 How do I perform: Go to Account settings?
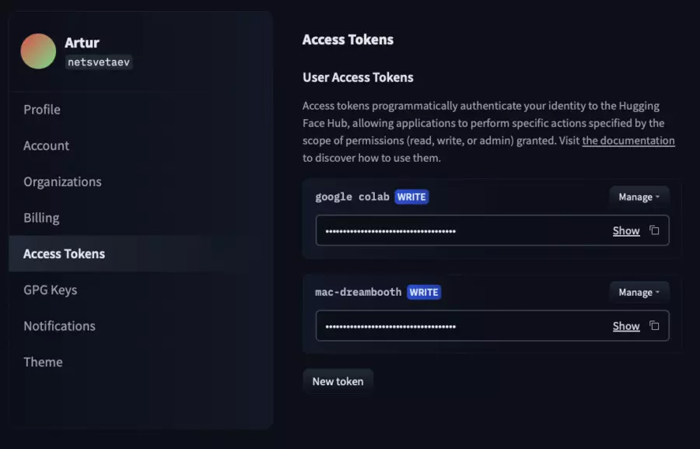[x=47, y=146]
